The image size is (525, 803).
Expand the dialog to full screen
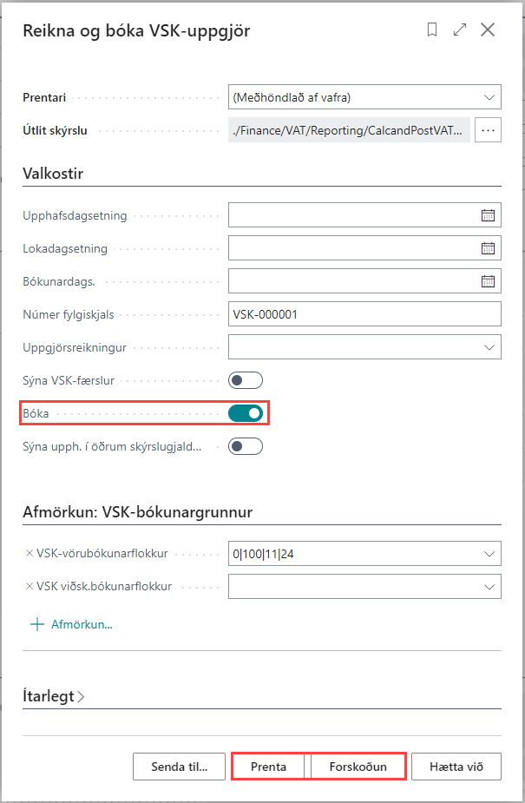460,30
